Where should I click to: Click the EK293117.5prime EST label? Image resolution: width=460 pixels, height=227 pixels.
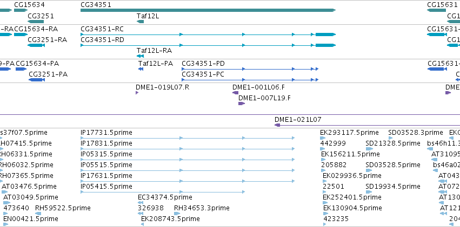pos(349,133)
